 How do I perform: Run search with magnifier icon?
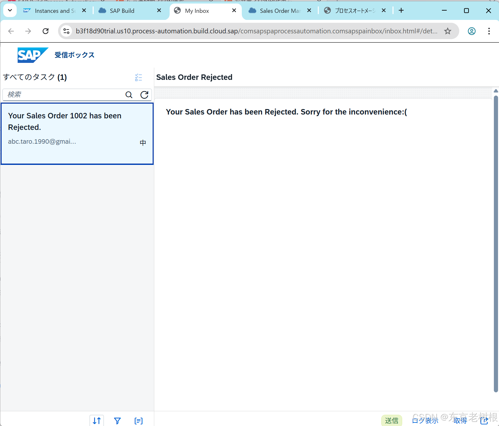pyautogui.click(x=129, y=95)
